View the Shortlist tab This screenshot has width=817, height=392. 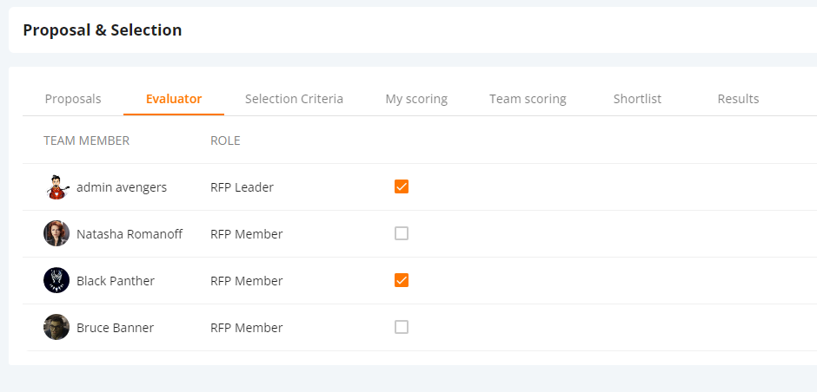pyautogui.click(x=637, y=99)
